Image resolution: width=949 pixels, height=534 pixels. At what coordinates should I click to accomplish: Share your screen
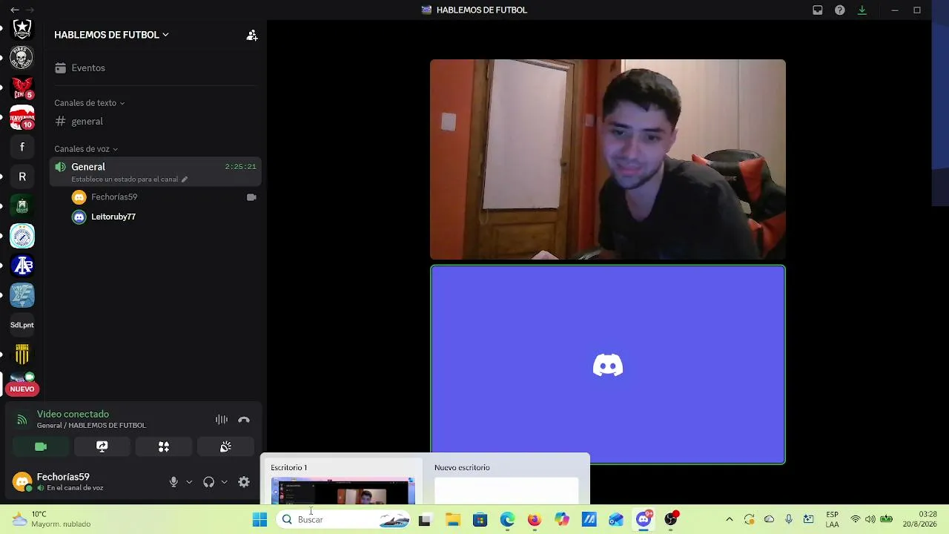[102, 446]
